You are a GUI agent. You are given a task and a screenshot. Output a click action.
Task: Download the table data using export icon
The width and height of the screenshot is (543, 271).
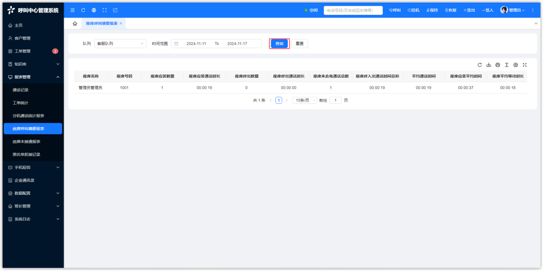tap(488, 65)
